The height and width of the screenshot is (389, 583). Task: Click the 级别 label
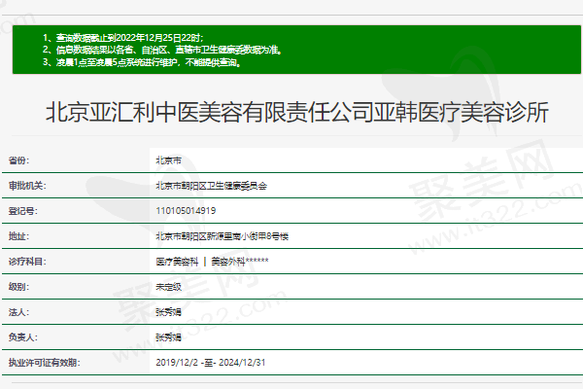pos(18,287)
